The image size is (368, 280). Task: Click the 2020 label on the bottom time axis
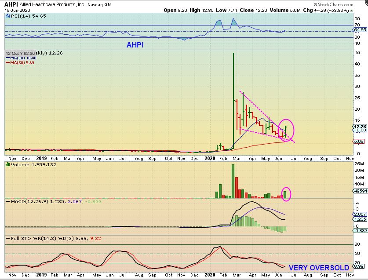210,275
